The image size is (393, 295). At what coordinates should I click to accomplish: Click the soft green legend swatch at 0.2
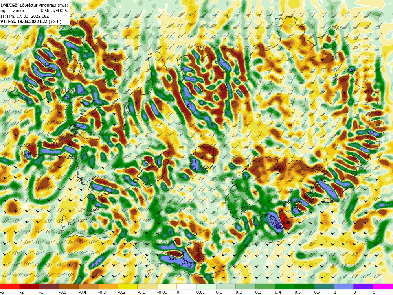pos(246,286)
